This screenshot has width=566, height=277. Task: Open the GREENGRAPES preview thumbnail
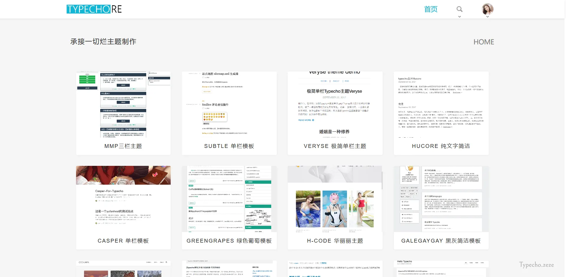click(229, 199)
